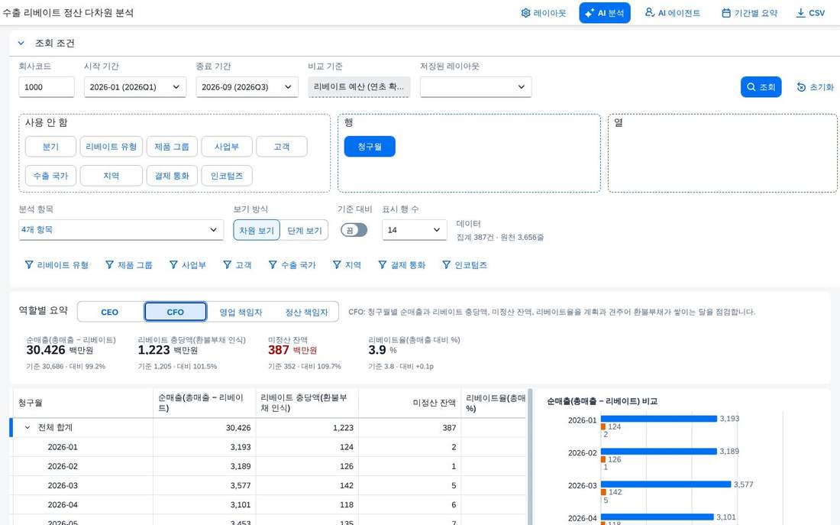Select the 분기 dimension chip
The image size is (840, 525).
(x=51, y=147)
